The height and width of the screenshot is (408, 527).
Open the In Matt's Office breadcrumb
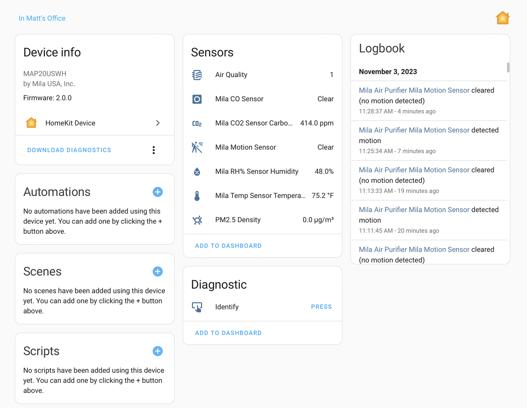(42, 18)
